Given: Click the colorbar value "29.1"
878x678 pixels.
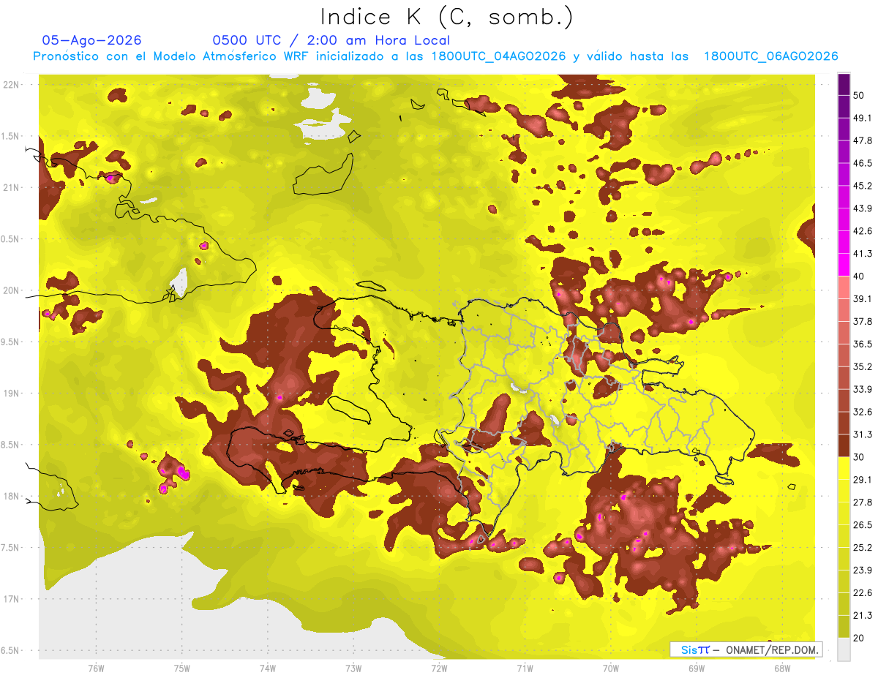Looking at the screenshot, I should [862, 480].
